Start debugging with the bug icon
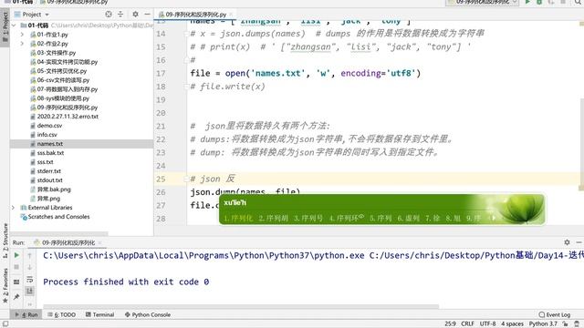 (539, 2)
